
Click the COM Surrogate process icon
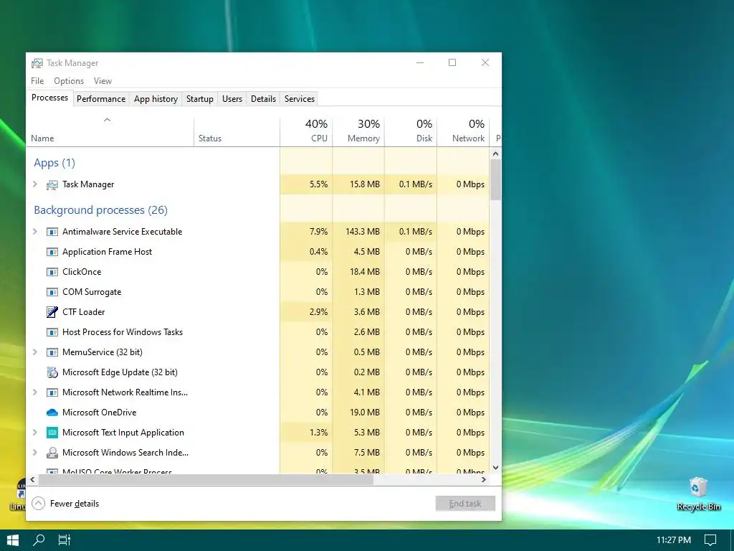point(52,293)
